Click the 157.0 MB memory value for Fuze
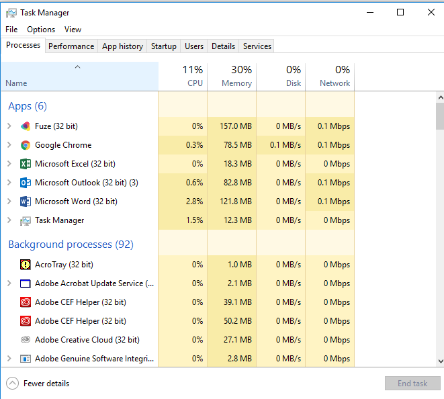444x399 pixels. tap(236, 126)
